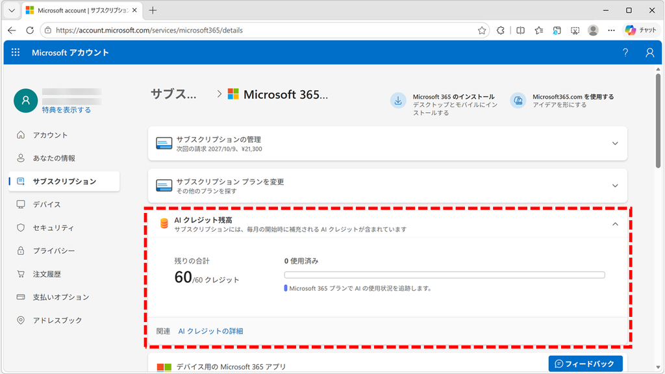This screenshot has width=665, height=374.
Task: Add this page to favorites star
Action: point(482,30)
